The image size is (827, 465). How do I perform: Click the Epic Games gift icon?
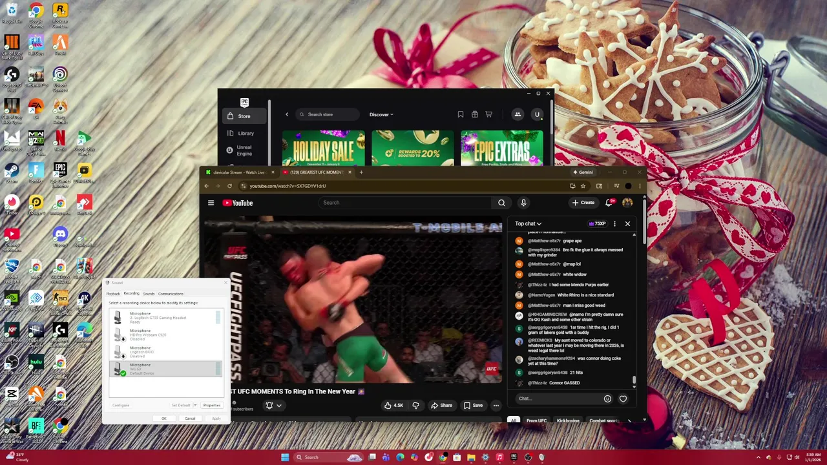click(x=475, y=114)
